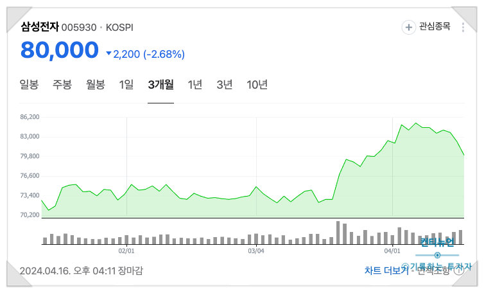
Task: Open the three-dot more options menu
Action: 463,27
